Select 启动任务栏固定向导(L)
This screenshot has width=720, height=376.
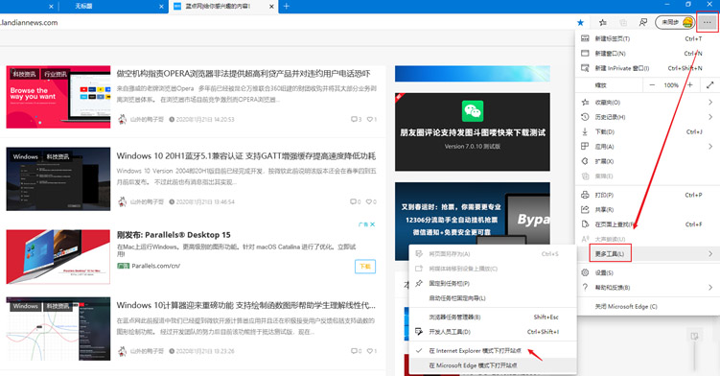pyautogui.click(x=493, y=298)
